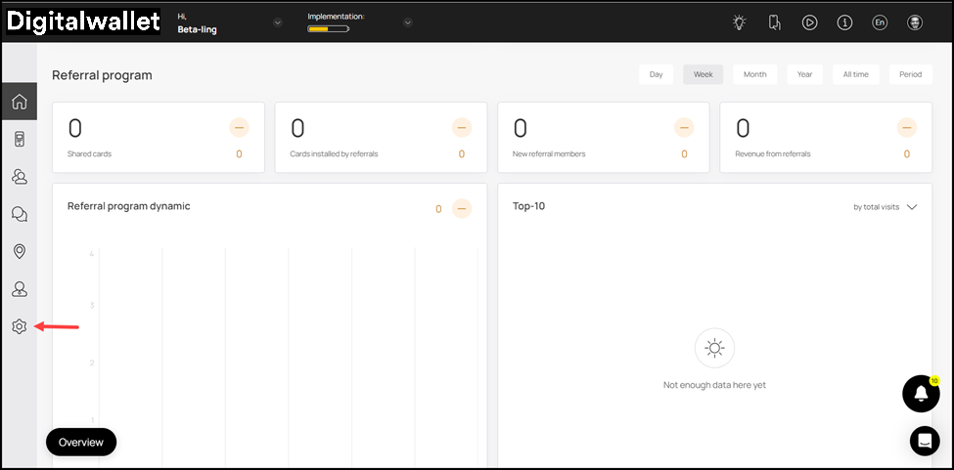Click the Implementation progress bar
The image size is (954, 470).
point(329,28)
